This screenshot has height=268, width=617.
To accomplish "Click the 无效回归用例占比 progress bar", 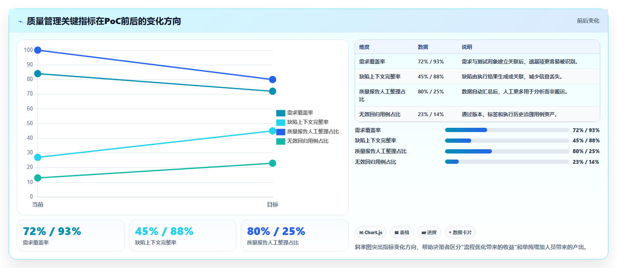I will click(507, 162).
